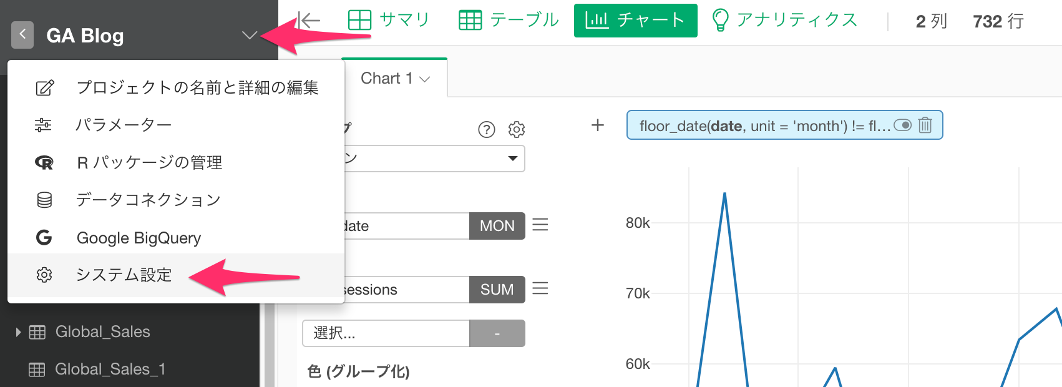
Task: Click the GA Blog project title
Action: [x=85, y=36]
